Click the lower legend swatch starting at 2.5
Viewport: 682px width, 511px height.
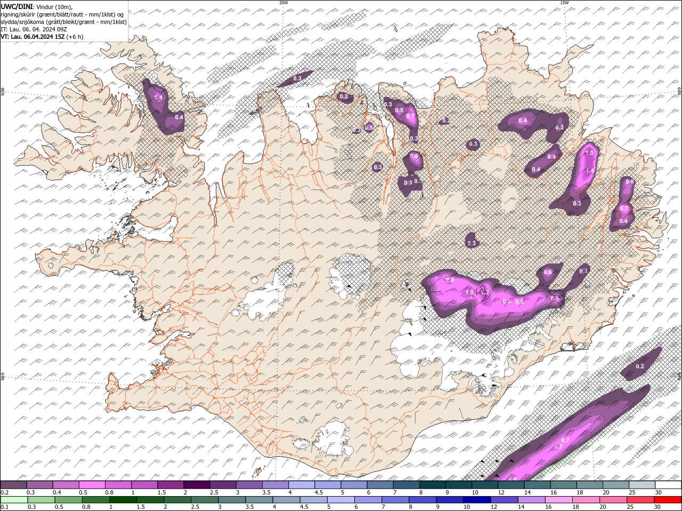pyautogui.click(x=205, y=500)
